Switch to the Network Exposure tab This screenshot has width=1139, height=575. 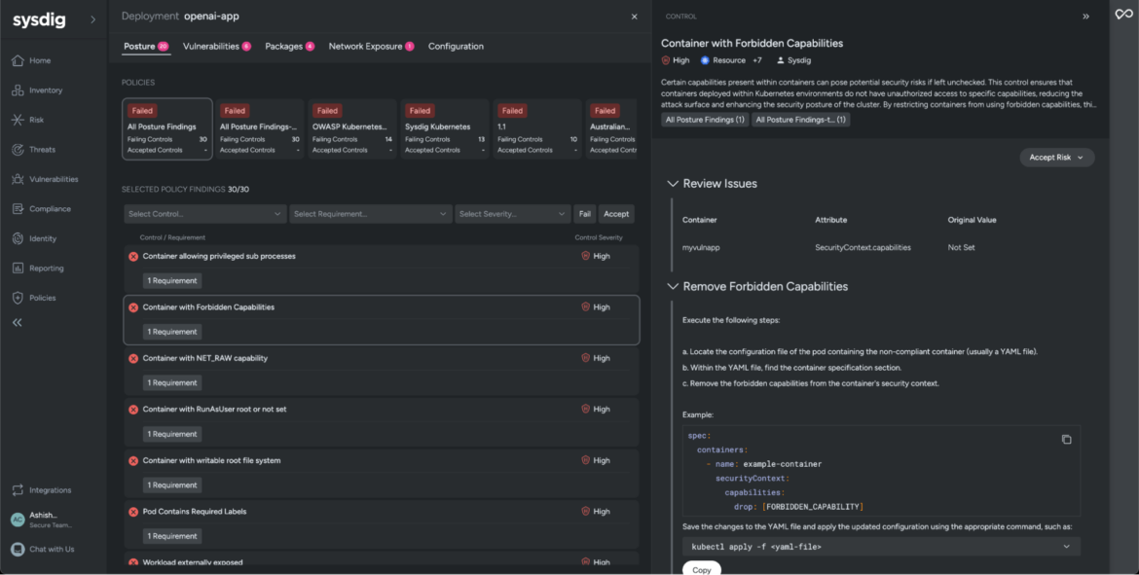(371, 47)
